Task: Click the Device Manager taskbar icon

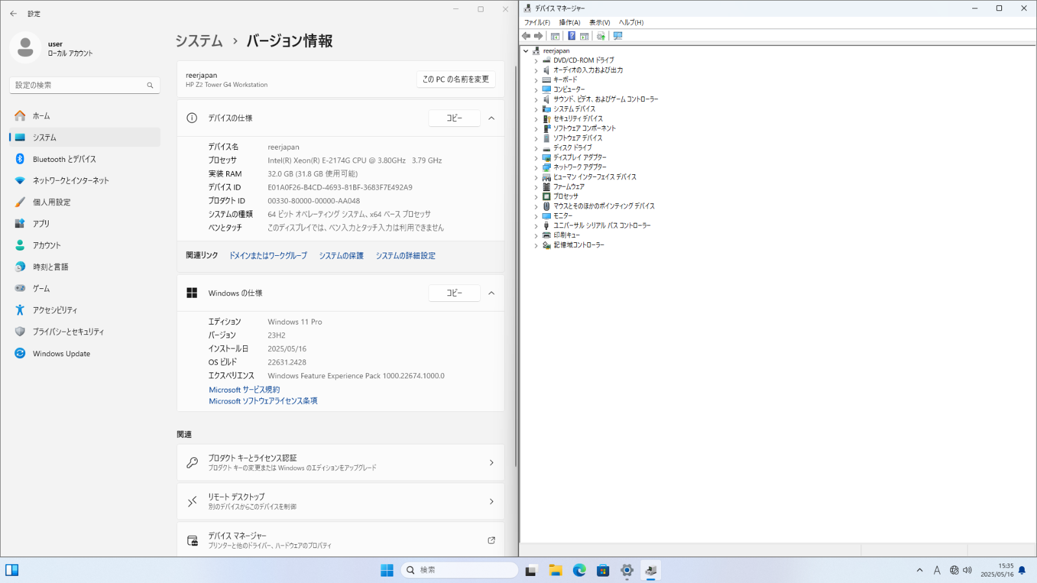Action: [651, 570]
